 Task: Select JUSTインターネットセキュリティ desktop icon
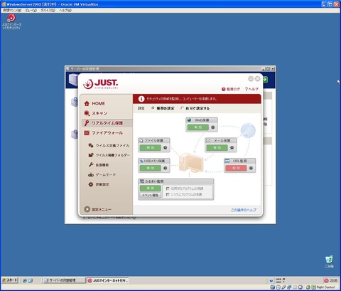(11, 21)
